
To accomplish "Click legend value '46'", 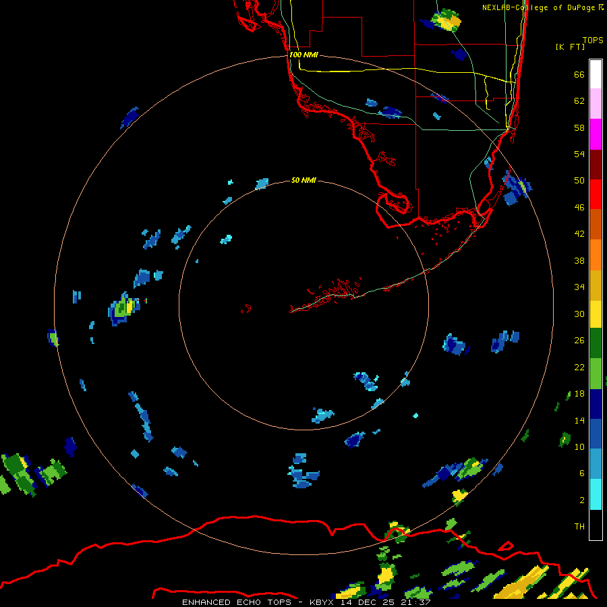I will pos(579,208).
